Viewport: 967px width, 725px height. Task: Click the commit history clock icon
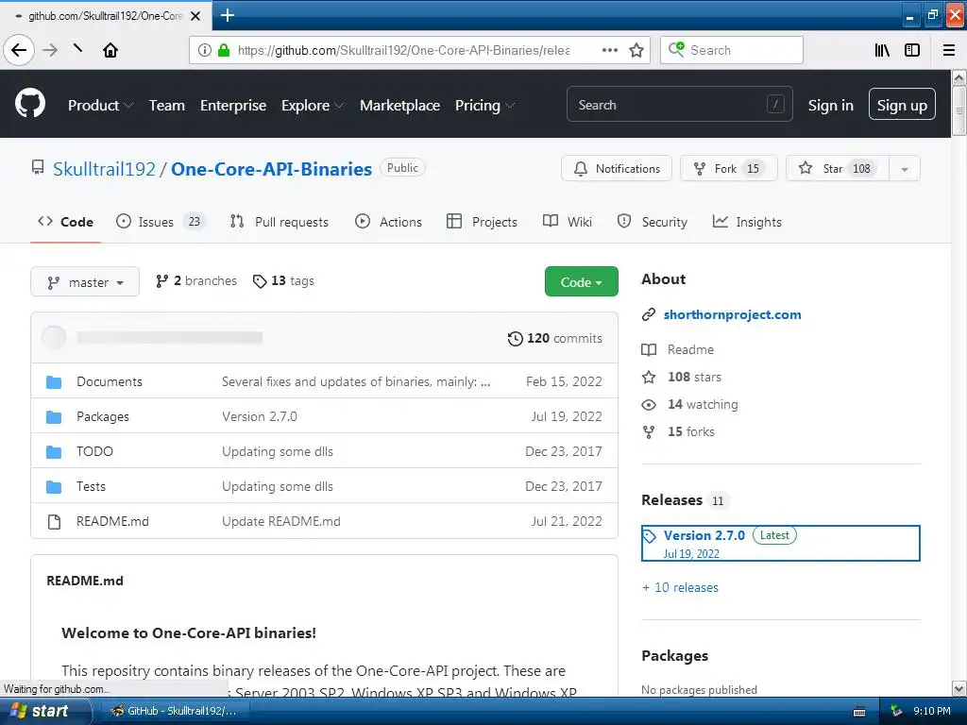coord(515,339)
